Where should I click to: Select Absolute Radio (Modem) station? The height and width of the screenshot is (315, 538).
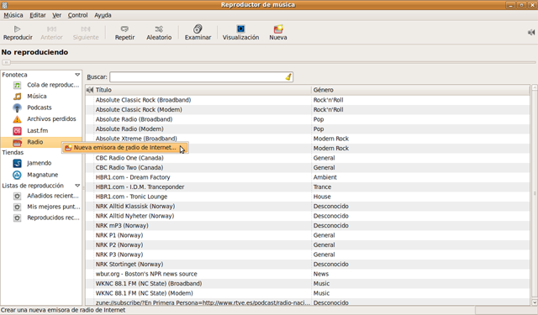pyautogui.click(x=308, y=129)
